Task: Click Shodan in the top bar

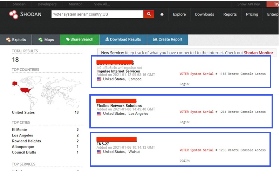Action: click(x=19, y=4)
